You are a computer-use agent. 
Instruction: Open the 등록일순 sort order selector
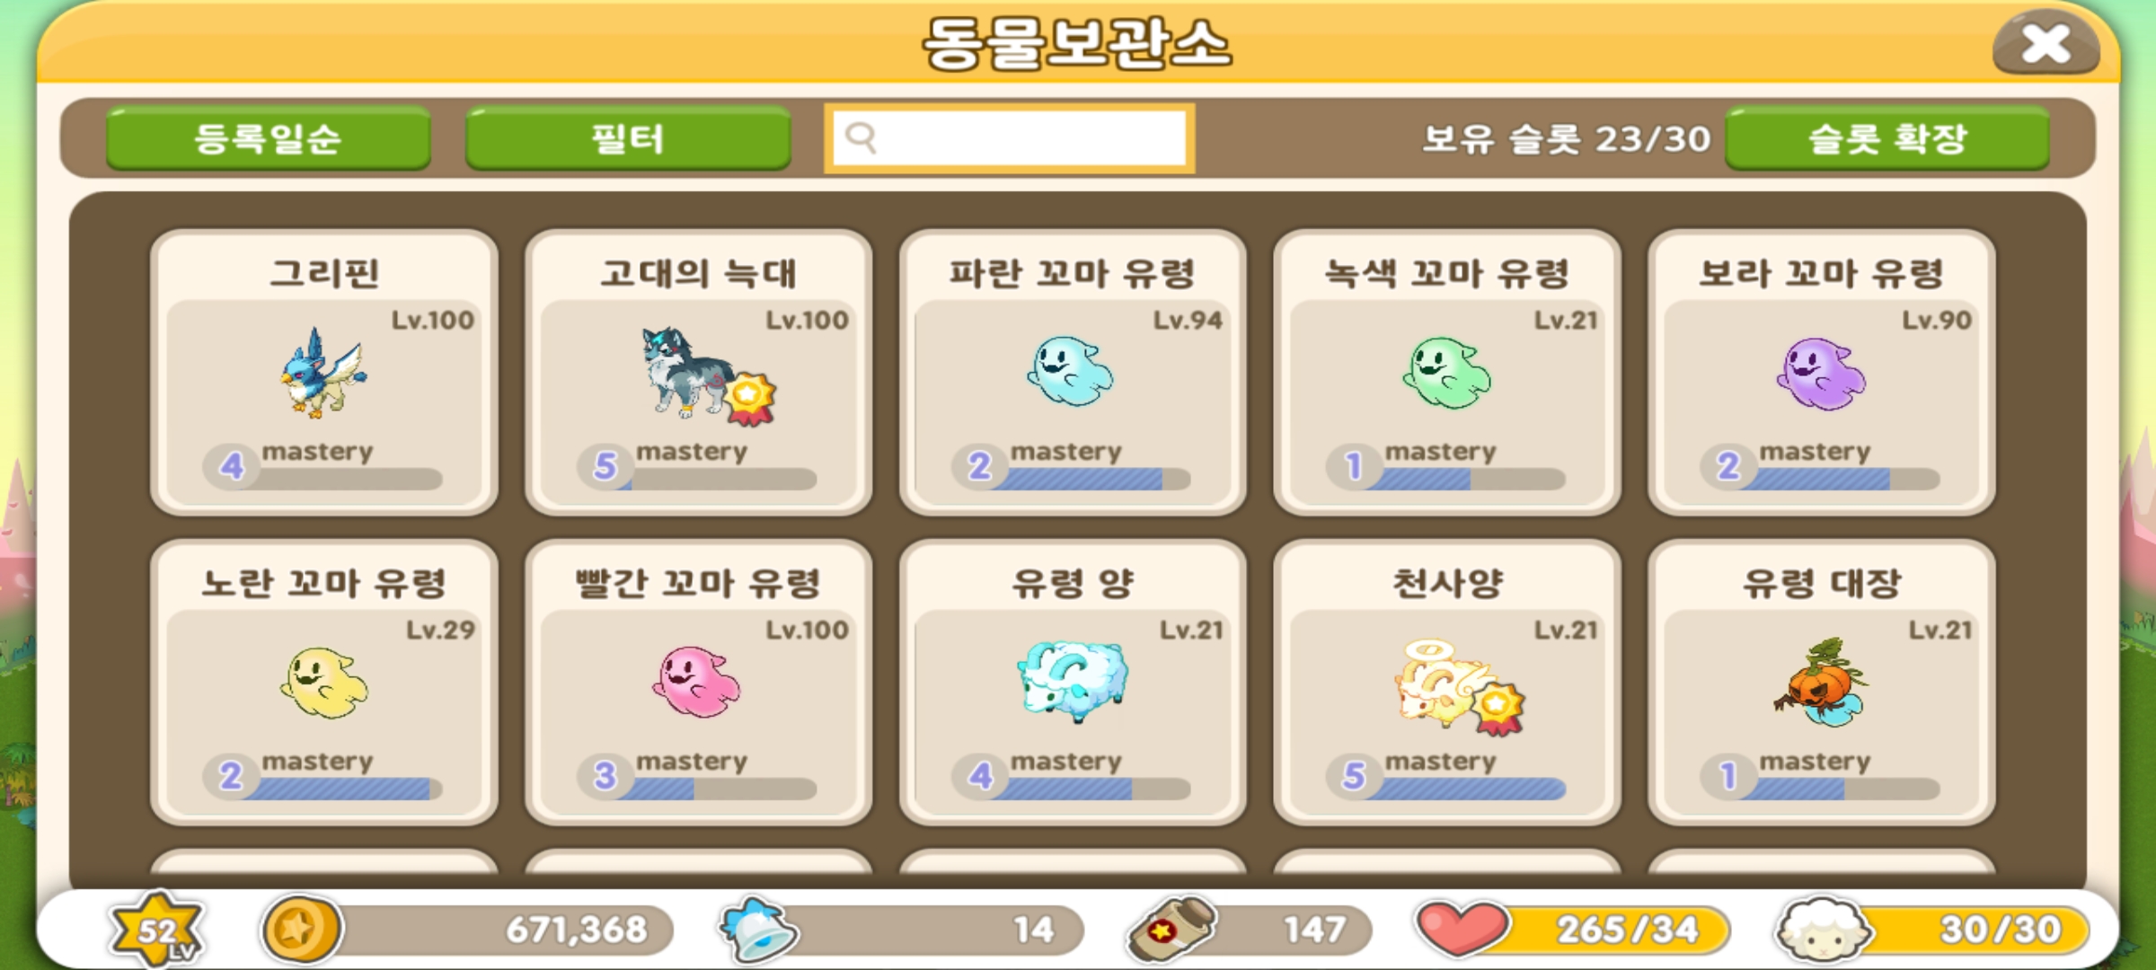pos(269,137)
